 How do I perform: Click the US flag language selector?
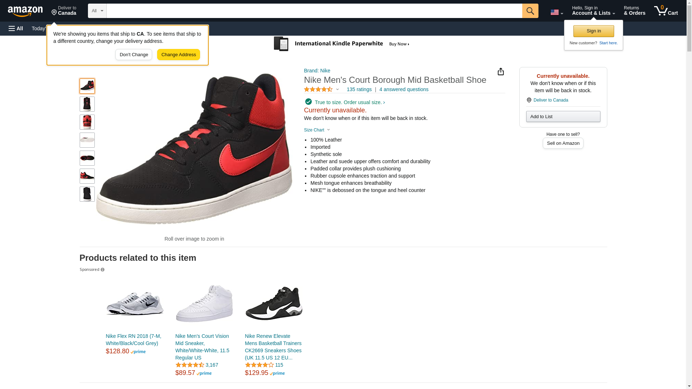click(x=556, y=12)
